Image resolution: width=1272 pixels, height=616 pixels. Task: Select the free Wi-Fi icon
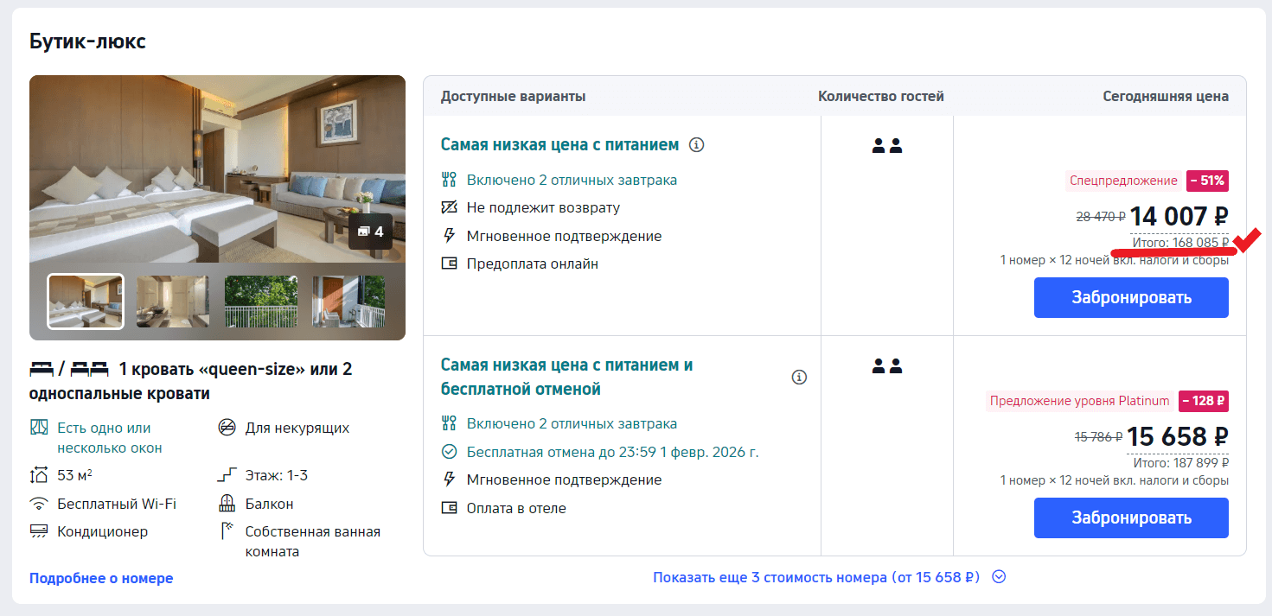(x=40, y=503)
